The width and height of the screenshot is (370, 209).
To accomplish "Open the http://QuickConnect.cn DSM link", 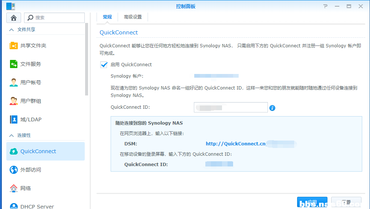I will (x=236, y=144).
